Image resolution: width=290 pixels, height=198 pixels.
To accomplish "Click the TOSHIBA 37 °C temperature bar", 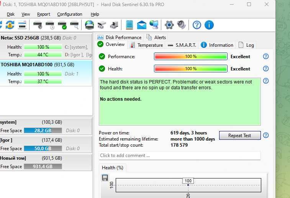I will 43,82.
